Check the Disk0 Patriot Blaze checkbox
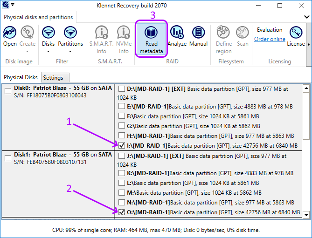The image size is (312, 238). click(x=8, y=91)
